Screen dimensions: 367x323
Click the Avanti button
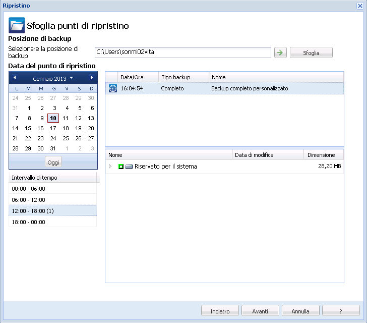click(x=260, y=311)
